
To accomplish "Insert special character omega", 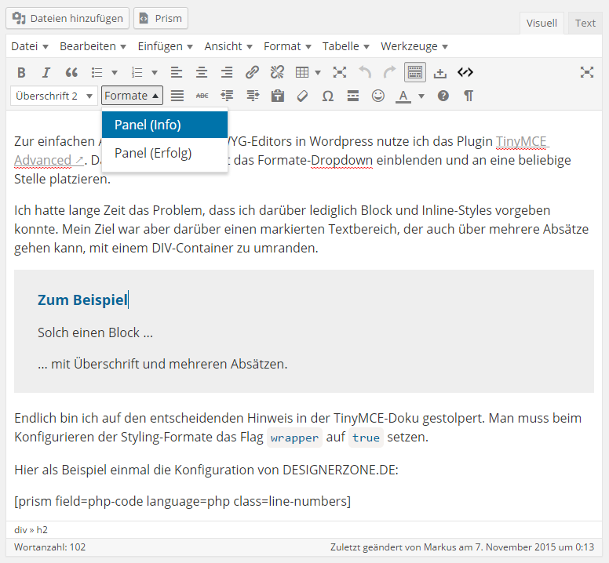I will (328, 96).
